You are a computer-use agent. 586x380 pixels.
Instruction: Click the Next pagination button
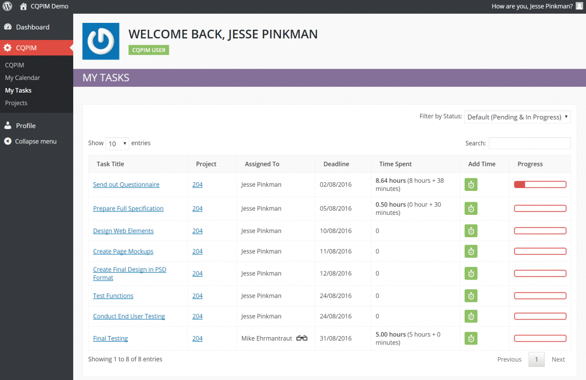pyautogui.click(x=558, y=359)
